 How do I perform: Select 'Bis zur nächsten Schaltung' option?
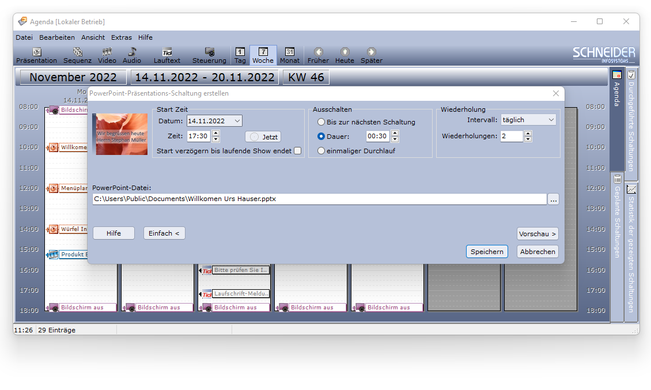tap(321, 122)
